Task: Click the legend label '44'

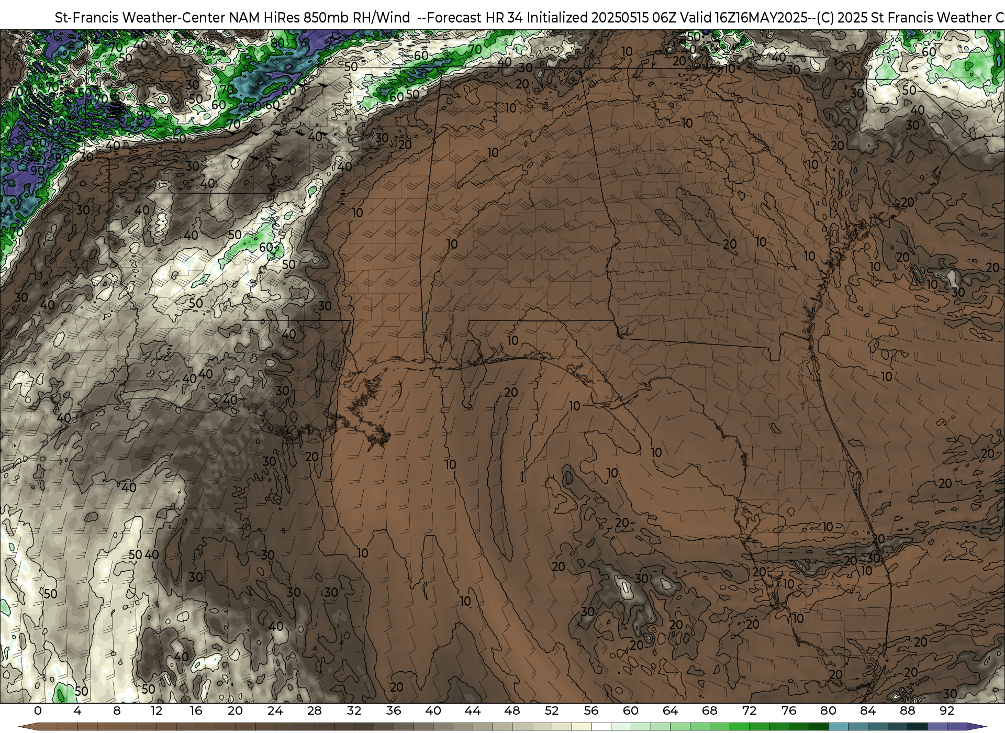Action: 473,711
